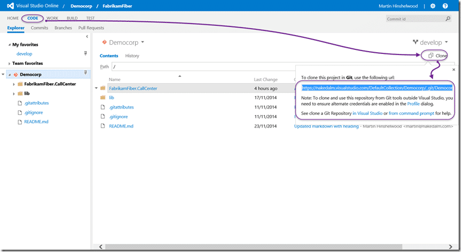Click the git icon beside the Democorp heading
This screenshot has height=252, width=461.
104,42
